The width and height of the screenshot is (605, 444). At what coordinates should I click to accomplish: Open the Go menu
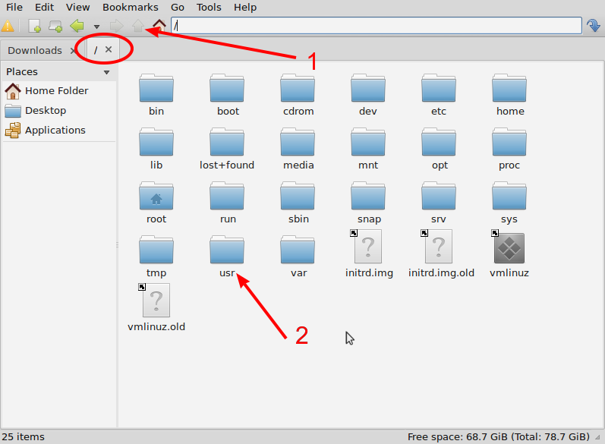click(x=178, y=8)
